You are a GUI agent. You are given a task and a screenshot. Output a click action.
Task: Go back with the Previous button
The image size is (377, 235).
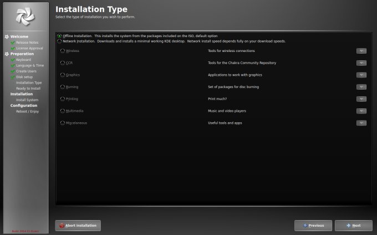[x=313, y=226]
